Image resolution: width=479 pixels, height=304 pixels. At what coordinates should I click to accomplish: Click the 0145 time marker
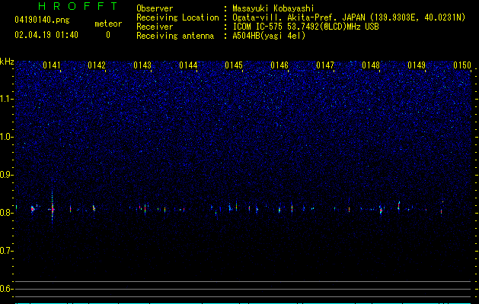[234, 65]
